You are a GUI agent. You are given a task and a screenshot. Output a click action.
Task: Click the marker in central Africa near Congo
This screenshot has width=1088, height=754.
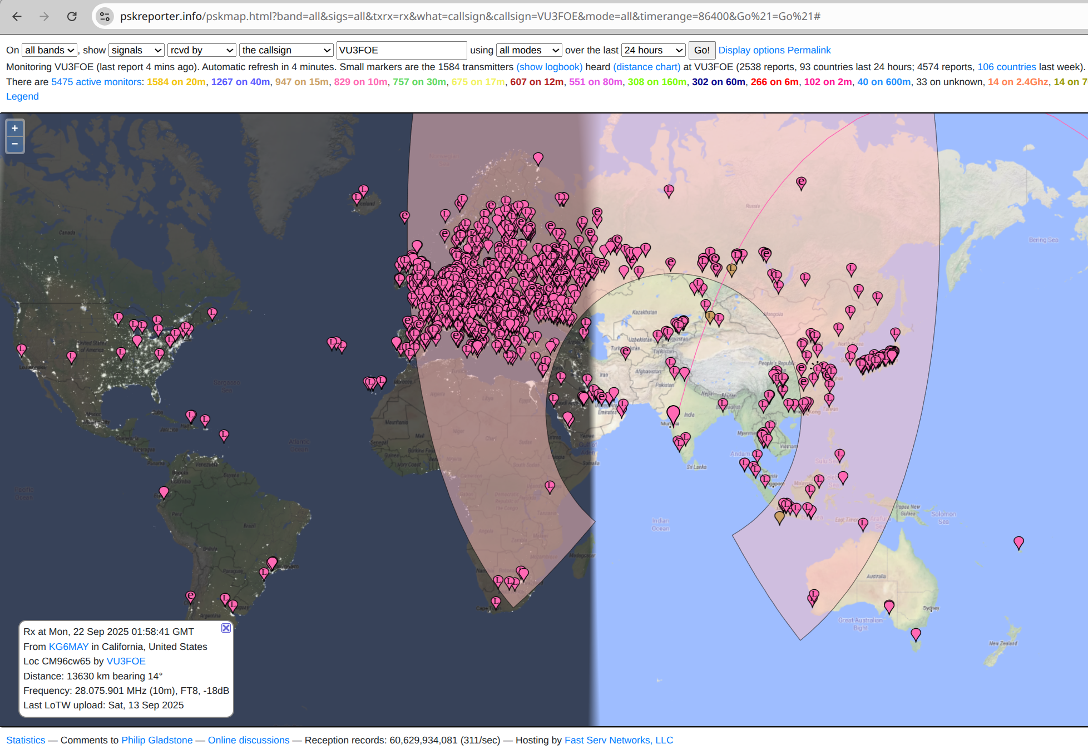pyautogui.click(x=550, y=487)
